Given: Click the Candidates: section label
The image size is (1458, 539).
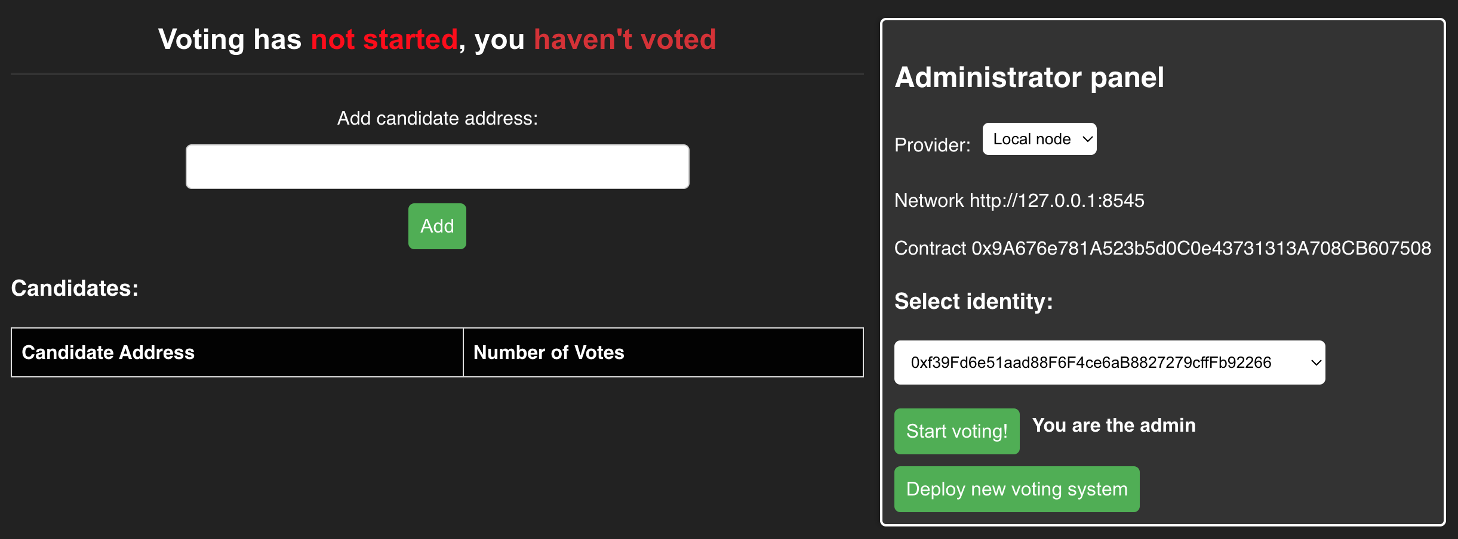Looking at the screenshot, I should pos(73,289).
